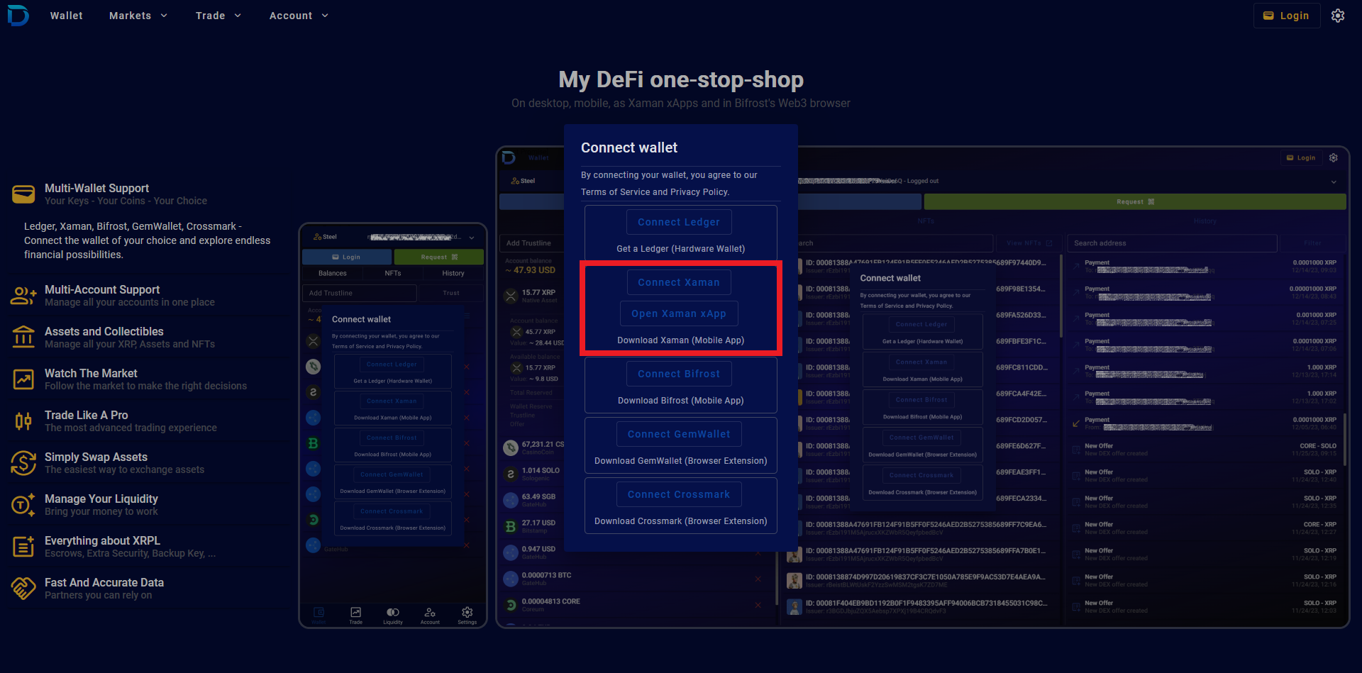Image resolution: width=1362 pixels, height=673 pixels.
Task: Click the Multi-Account Support people icon
Action: click(23, 296)
